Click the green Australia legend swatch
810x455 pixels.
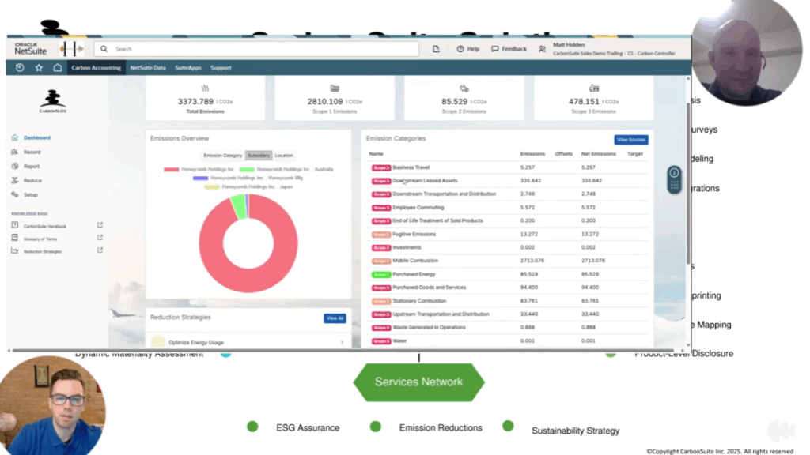pos(247,169)
